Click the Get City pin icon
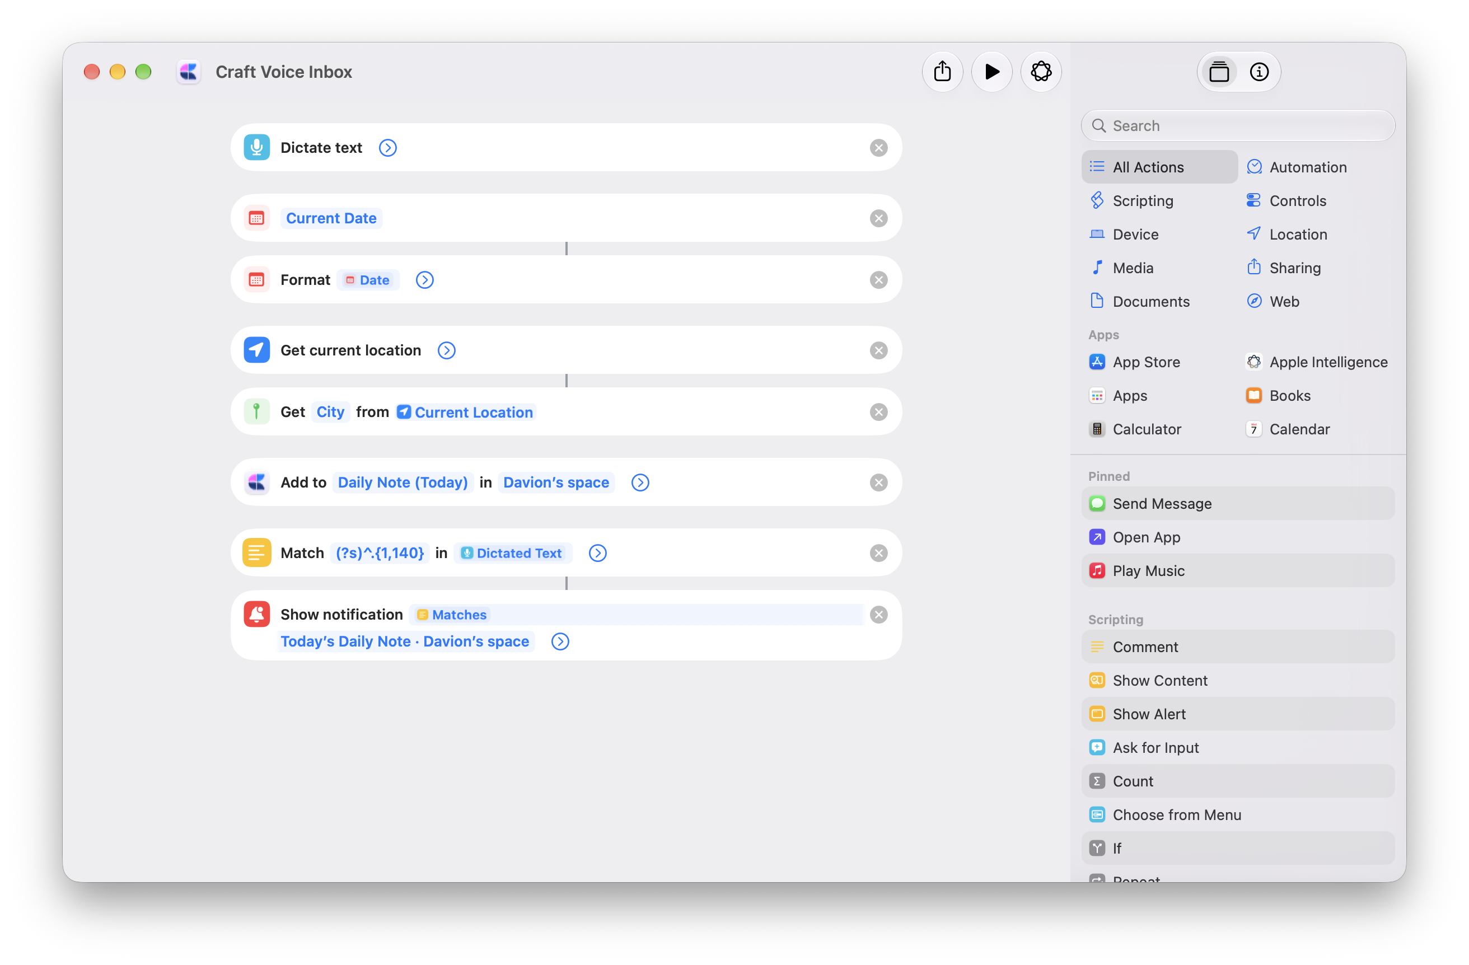This screenshot has width=1469, height=965. (x=256, y=411)
